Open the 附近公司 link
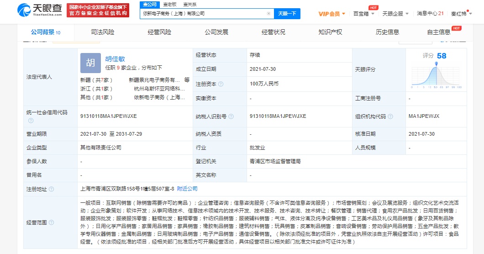The height and width of the screenshot is (254, 484). (x=187, y=189)
